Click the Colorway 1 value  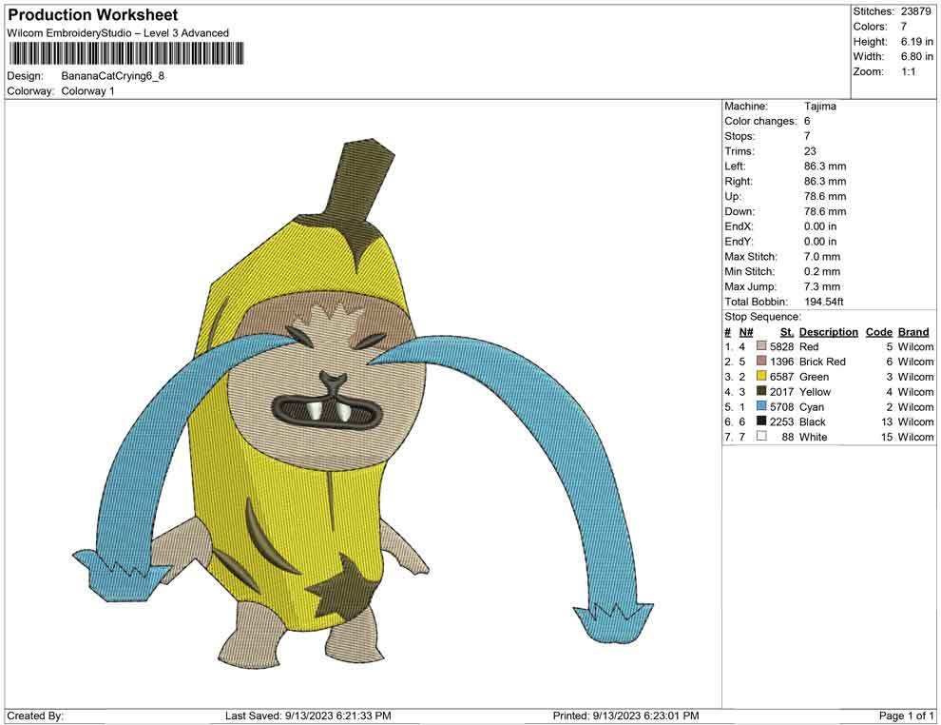click(x=87, y=90)
